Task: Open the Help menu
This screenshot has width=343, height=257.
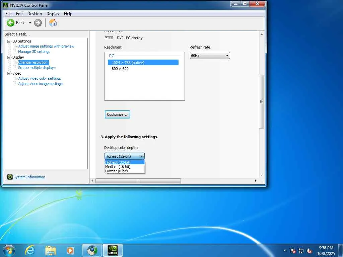Action: 68,13
